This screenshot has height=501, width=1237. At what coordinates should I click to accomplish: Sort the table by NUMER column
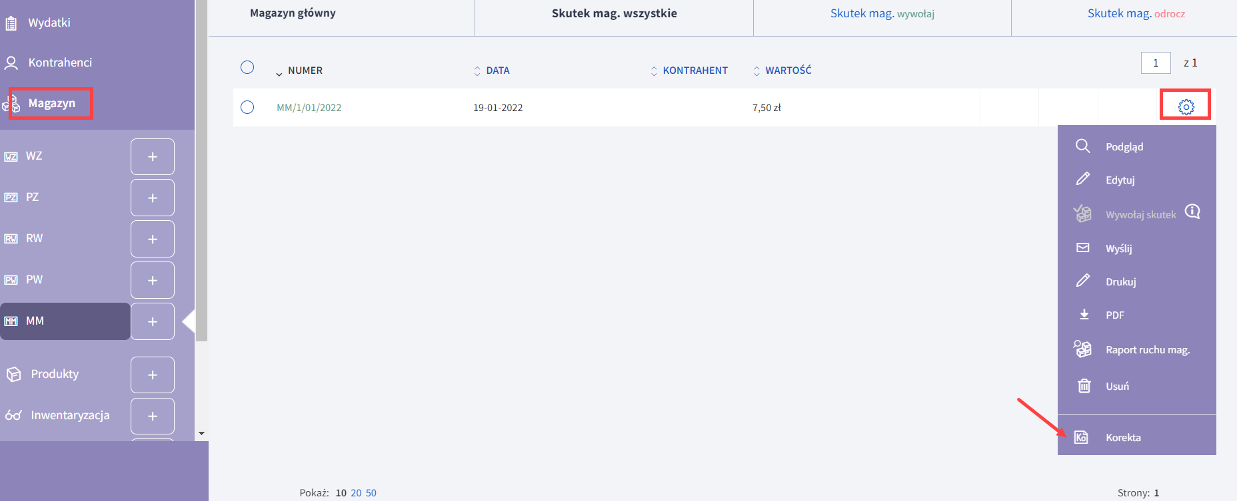[x=305, y=71]
